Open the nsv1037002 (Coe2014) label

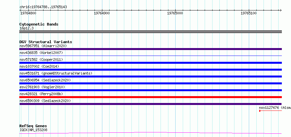tap(39, 66)
